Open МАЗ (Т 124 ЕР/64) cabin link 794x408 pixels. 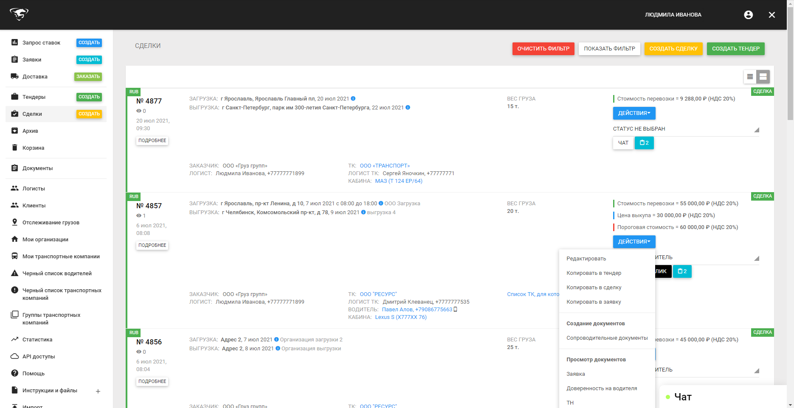pyautogui.click(x=399, y=181)
